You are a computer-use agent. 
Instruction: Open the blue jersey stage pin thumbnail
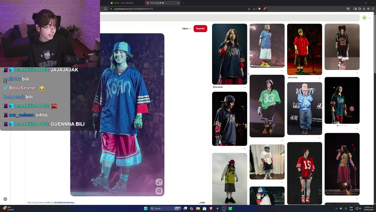click(267, 46)
